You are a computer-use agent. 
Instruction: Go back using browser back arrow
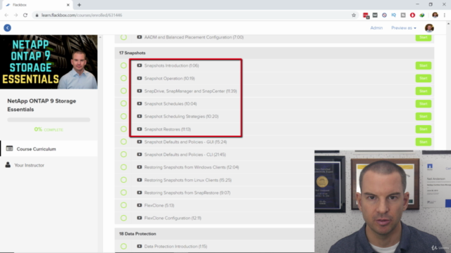(x=6, y=15)
